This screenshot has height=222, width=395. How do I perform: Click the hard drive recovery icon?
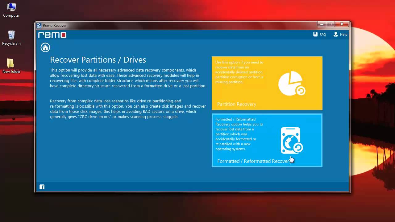(292, 141)
